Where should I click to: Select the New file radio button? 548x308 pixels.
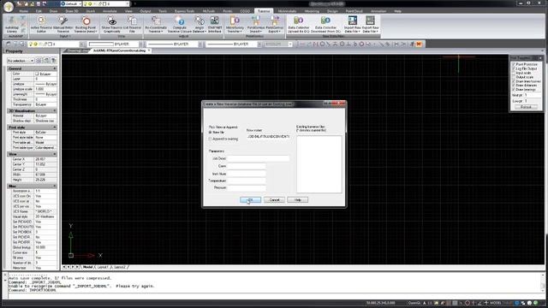(210, 133)
